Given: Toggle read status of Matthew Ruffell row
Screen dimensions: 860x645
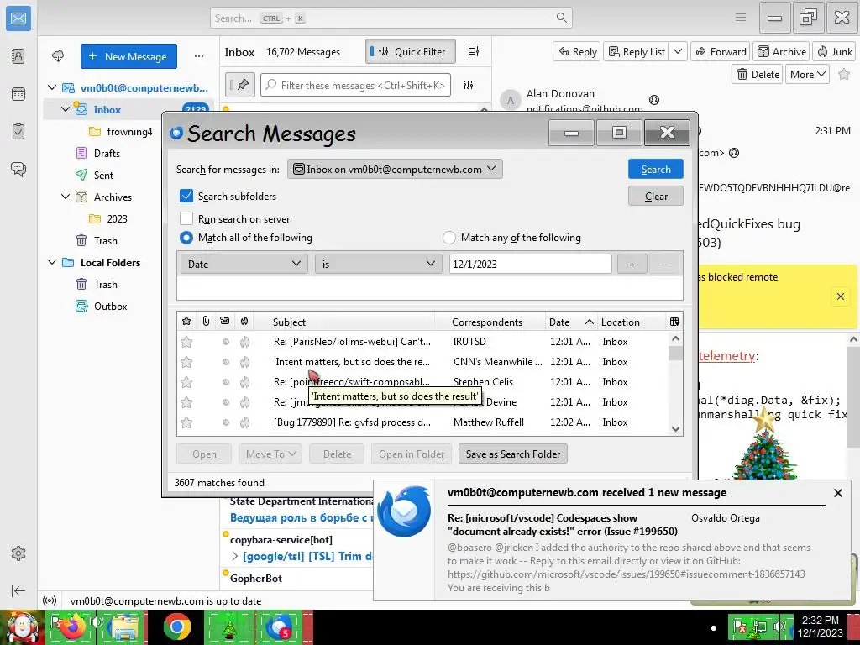Looking at the screenshot, I should click(225, 423).
